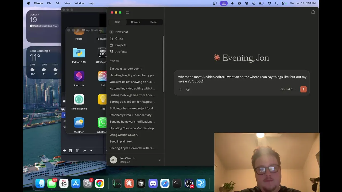Open Terminal from the Dock

coord(177,183)
